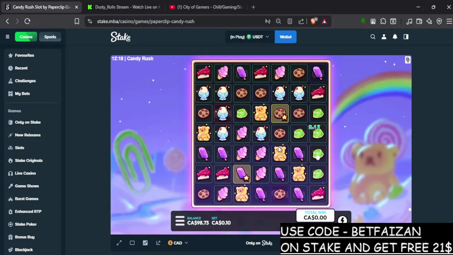Screen dimensions: 453x255
Task: Open the green download arrow extension
Action: pyautogui.click(x=363, y=21)
